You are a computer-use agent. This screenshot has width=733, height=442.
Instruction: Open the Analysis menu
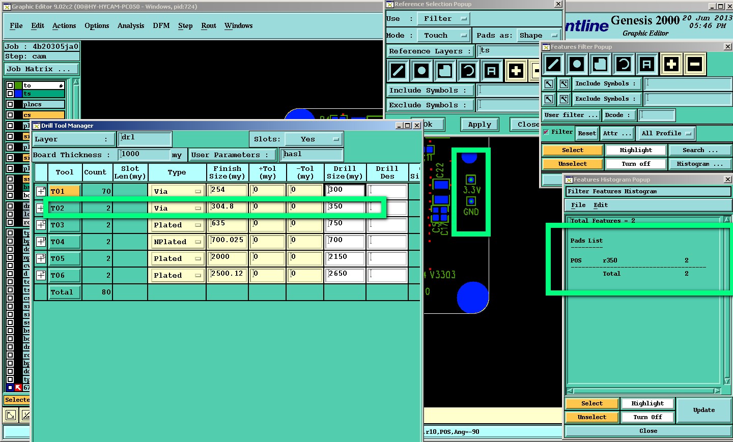pos(131,25)
